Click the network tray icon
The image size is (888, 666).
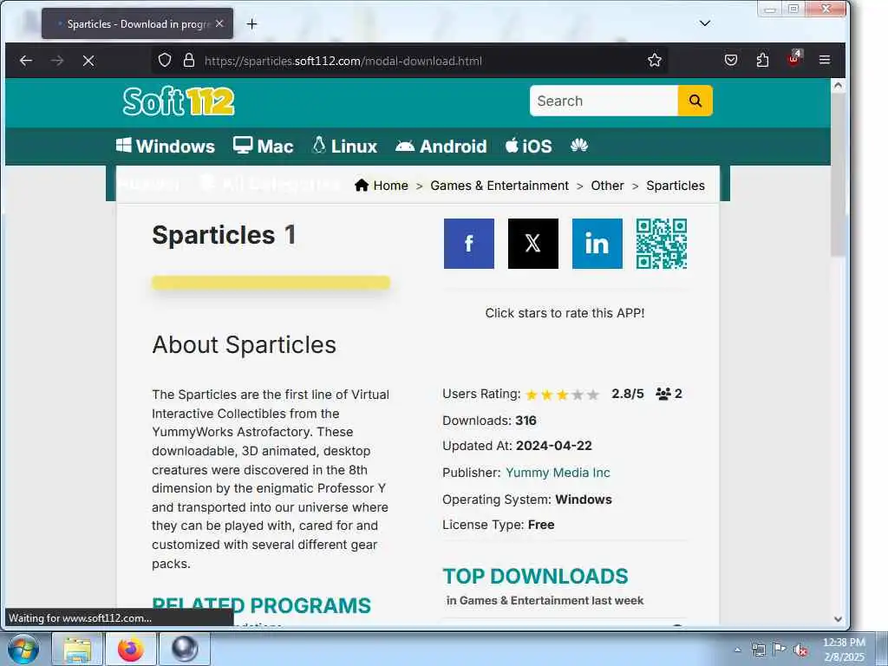click(x=758, y=650)
